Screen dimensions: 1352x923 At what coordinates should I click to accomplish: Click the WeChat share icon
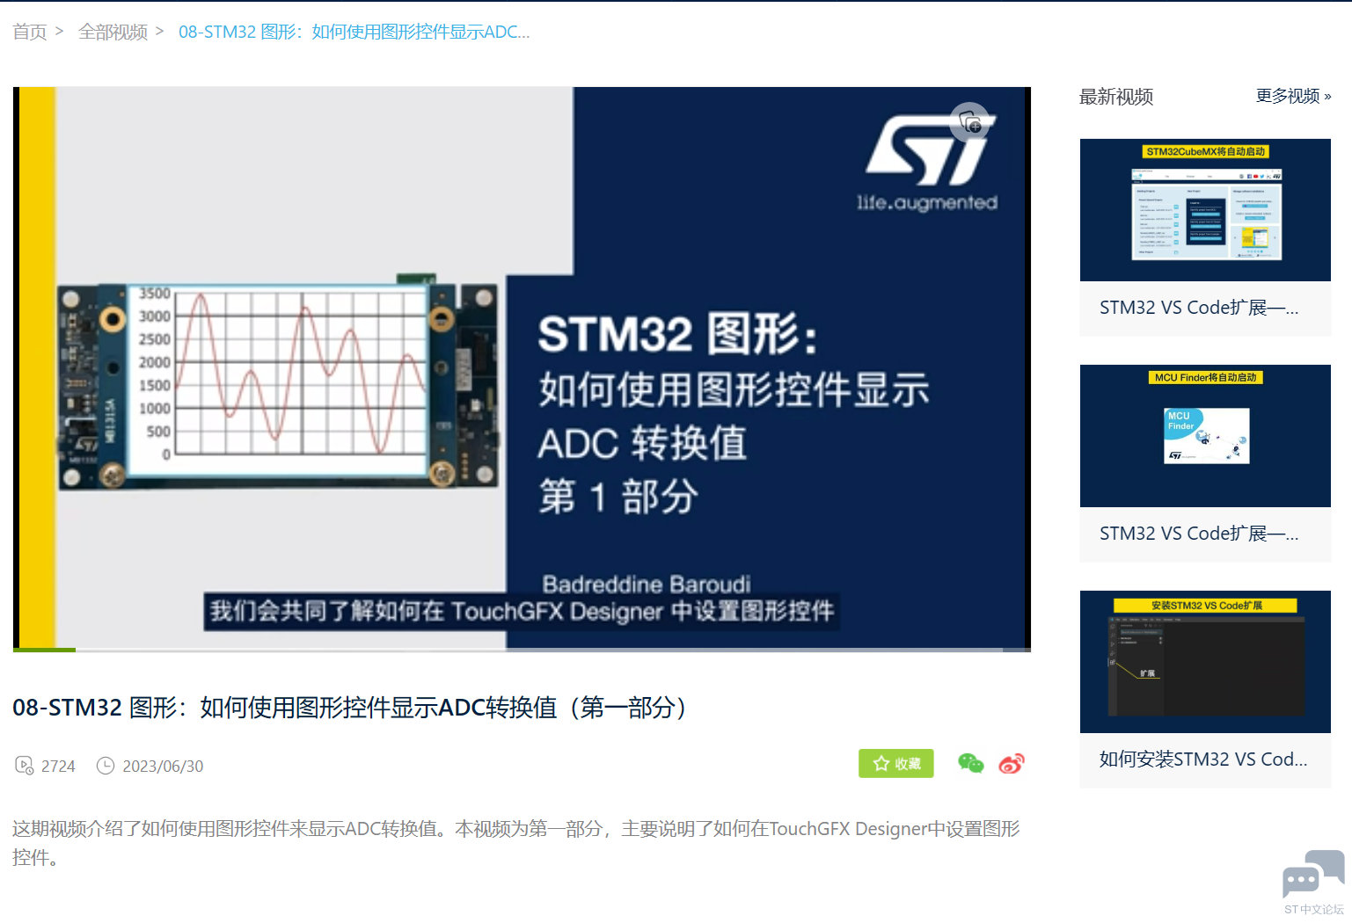(970, 764)
